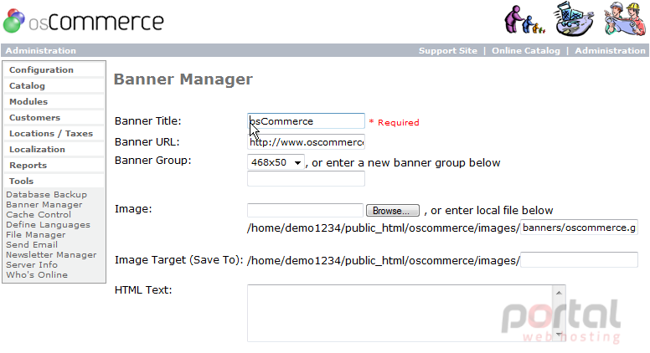Image resolution: width=650 pixels, height=353 pixels.
Task: Expand Locations / Taxes menu section
Action: pos(54,133)
